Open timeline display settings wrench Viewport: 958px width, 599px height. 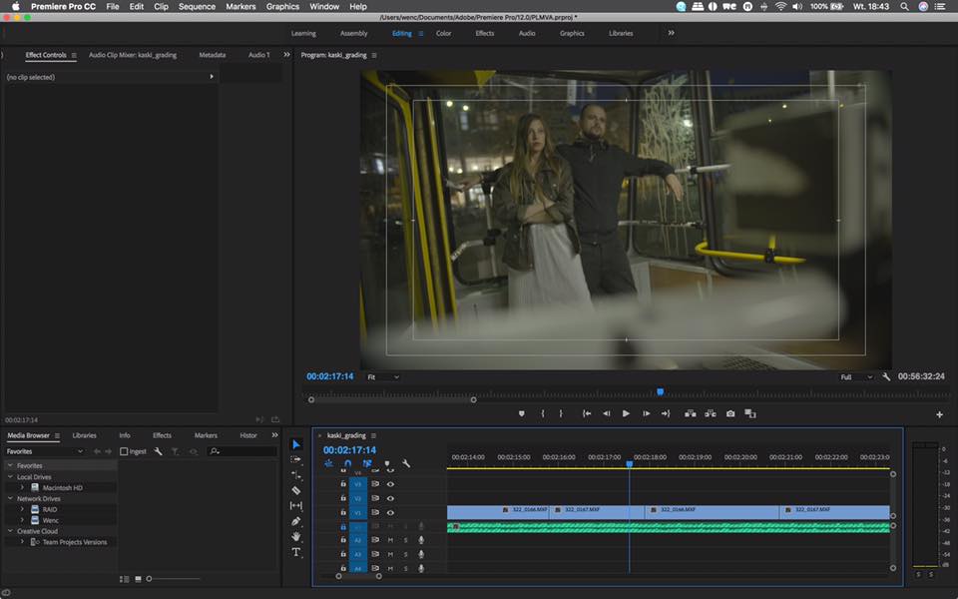tap(406, 463)
